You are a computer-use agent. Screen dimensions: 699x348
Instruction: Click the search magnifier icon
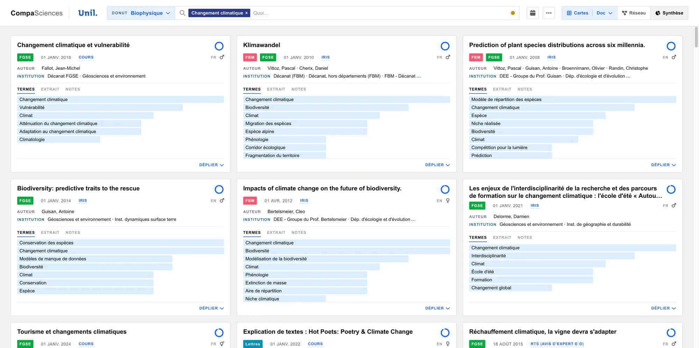coord(182,13)
